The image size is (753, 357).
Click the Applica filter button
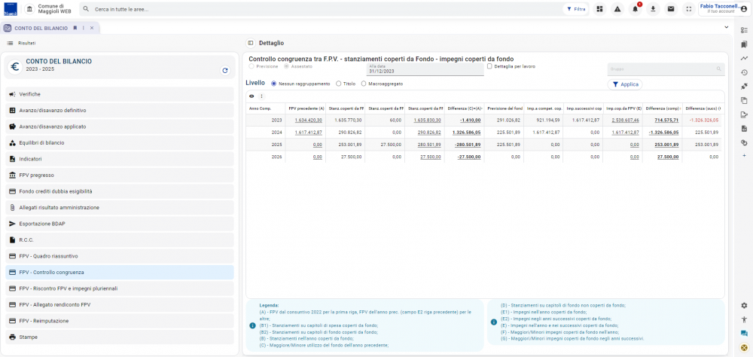pyautogui.click(x=625, y=84)
